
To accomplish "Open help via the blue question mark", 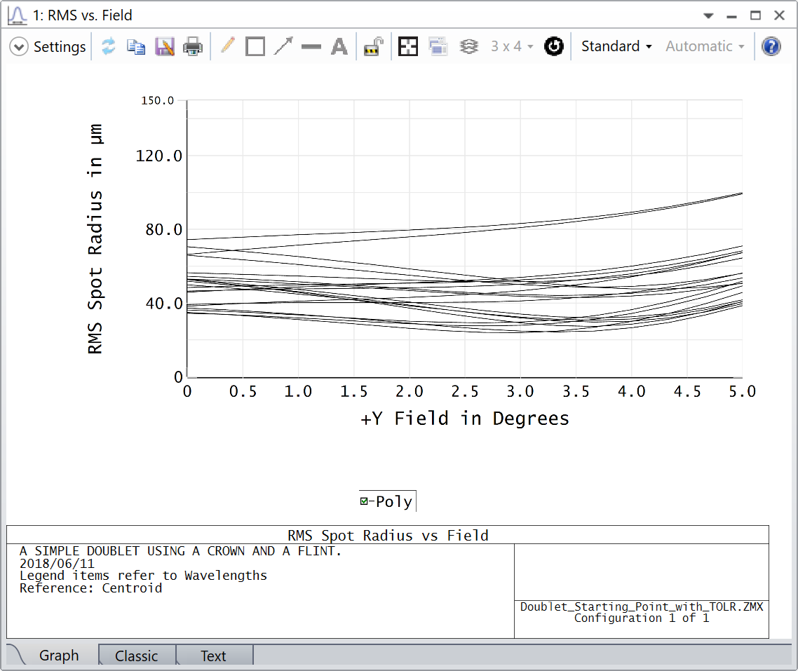I will tap(771, 46).
